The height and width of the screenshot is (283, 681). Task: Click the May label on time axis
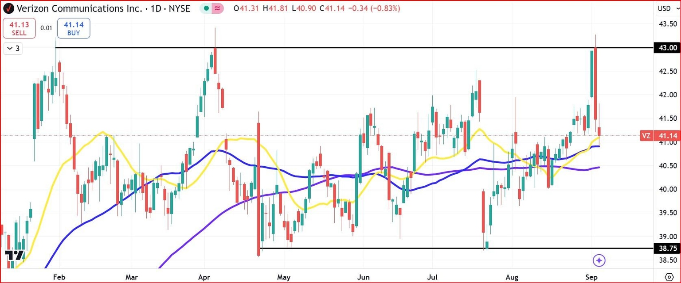click(283, 277)
